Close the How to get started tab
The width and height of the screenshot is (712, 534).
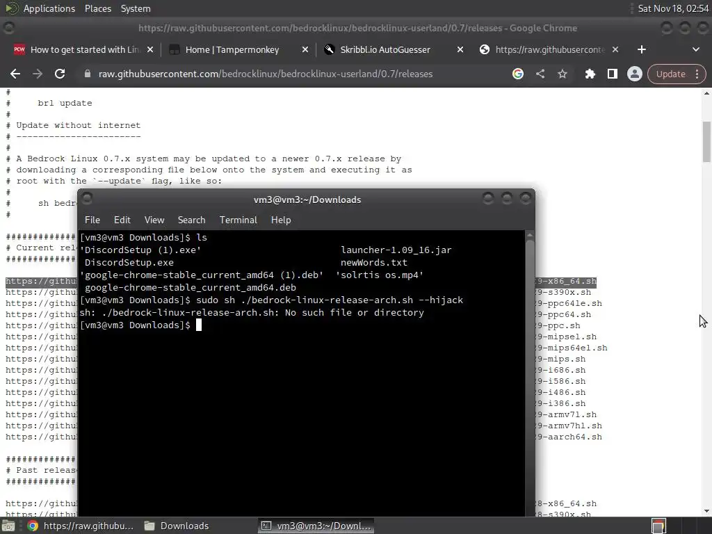[150, 49]
